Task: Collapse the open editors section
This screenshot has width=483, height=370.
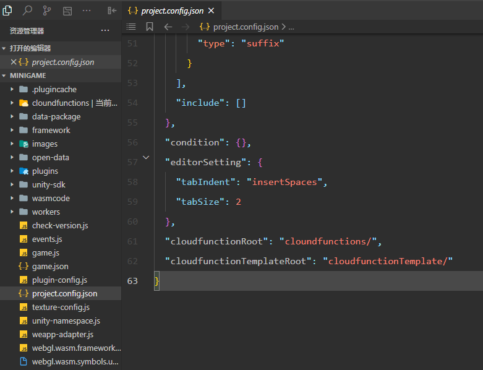Action: (4, 48)
